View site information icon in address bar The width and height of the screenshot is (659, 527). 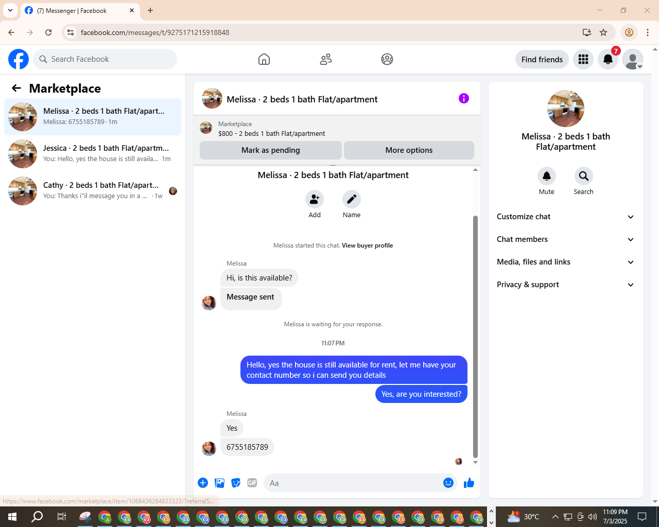[x=71, y=32]
